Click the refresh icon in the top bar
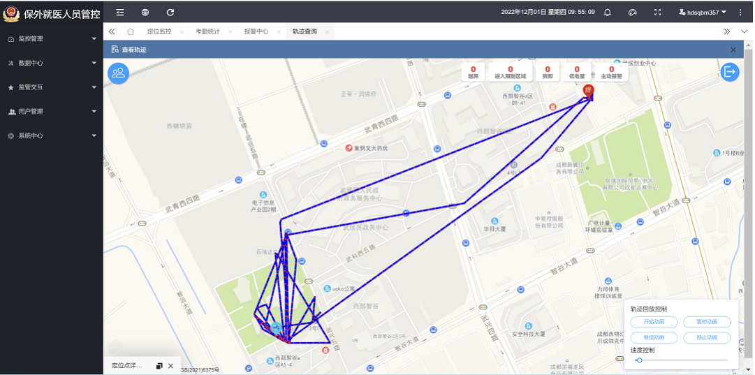The height and width of the screenshot is (375, 755). tap(170, 12)
